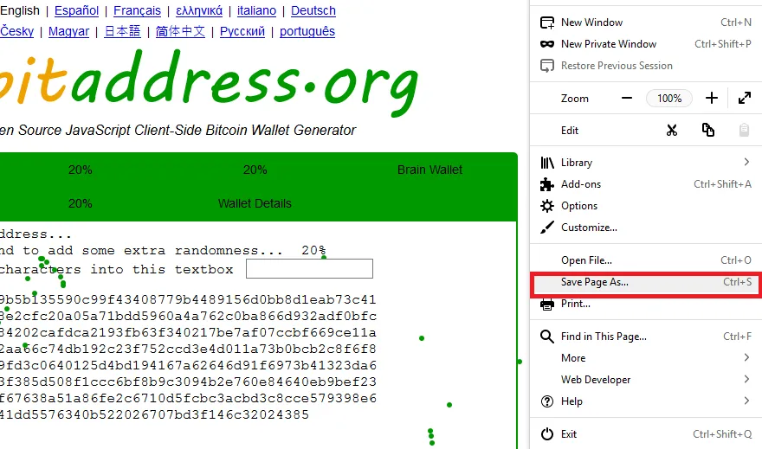Click the Options gear icon
This screenshot has height=449, width=762.
pos(547,206)
